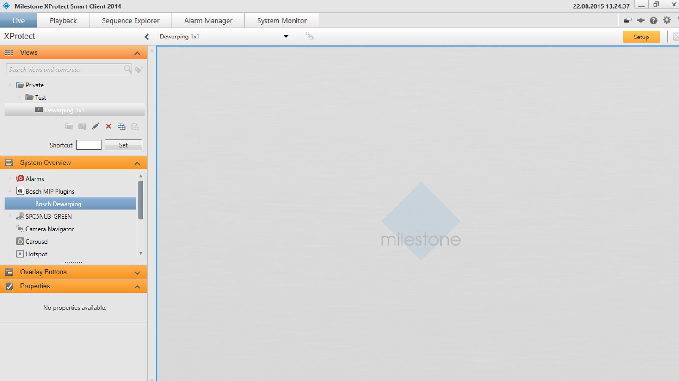Open the Sequence Explorer tab

tap(130, 20)
